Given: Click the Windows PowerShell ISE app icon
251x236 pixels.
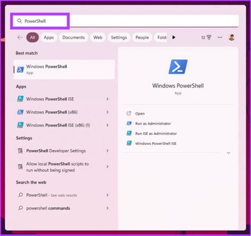Looking at the screenshot, I should (20, 99).
